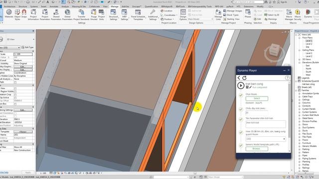The width and height of the screenshot is (319, 179).
Task: Switch to Structure ribbon tab
Action: (23, 6)
